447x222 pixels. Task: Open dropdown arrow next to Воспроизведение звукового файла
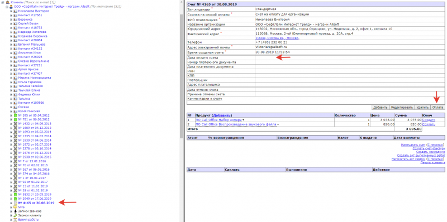tap(278, 124)
